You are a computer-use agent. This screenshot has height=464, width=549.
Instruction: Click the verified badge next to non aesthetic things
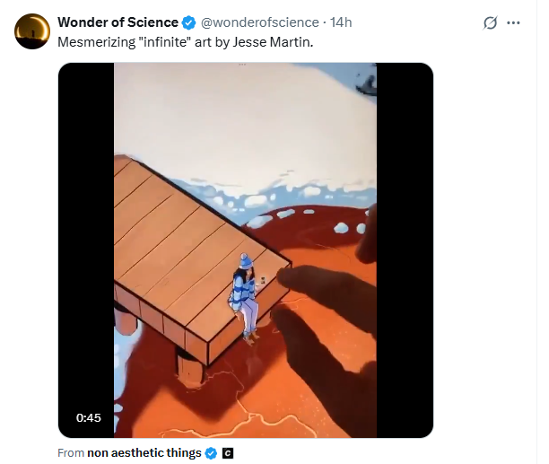pos(211,453)
